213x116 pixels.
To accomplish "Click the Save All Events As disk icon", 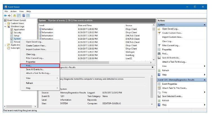I will point(159,58).
